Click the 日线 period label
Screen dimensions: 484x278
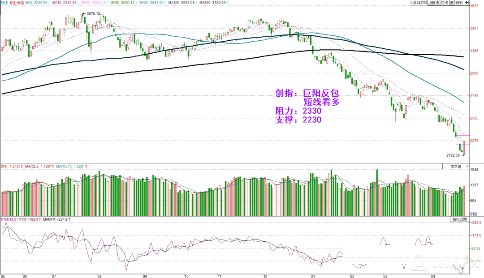(x=4, y=3)
